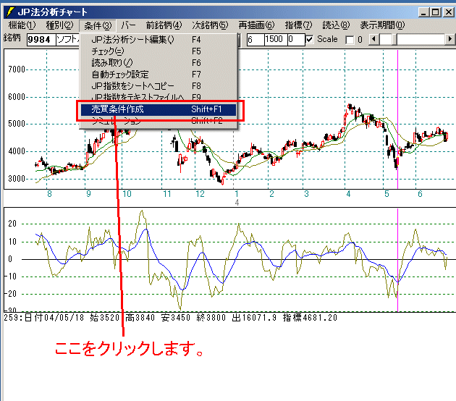Click the field showing 1500
456x401 pixels.
[x=275, y=39]
